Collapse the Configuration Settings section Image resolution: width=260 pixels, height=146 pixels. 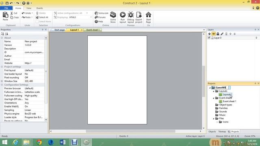tap(2, 85)
